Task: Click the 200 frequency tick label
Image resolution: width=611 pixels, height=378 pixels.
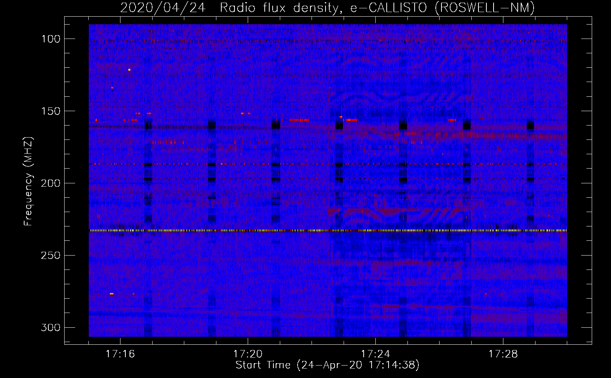Action: [51, 183]
